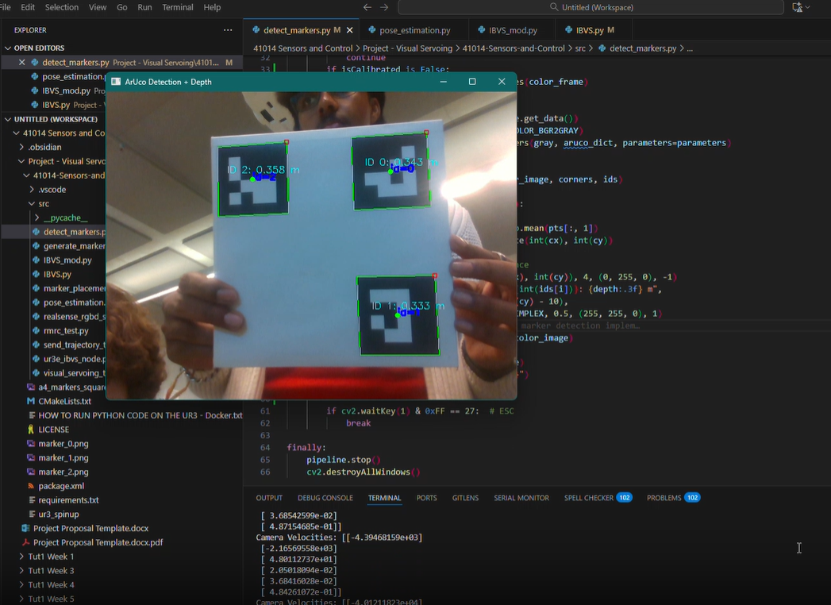Screen dimensions: 831x605
Task: Open IBVS_mod.py in the file tree
Action: point(67,260)
